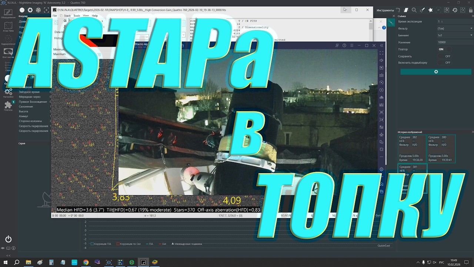Open the Equipment (Оборудование) tab in N.I.N.A.

pos(8,13)
